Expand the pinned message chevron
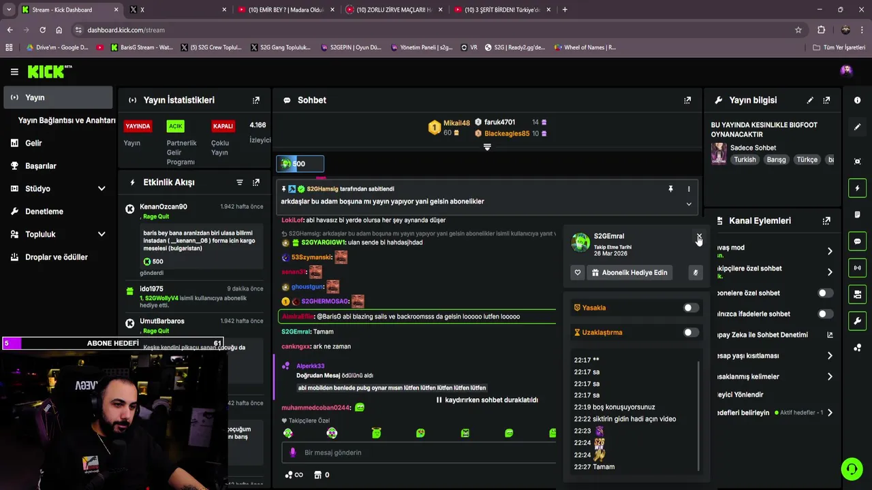This screenshot has width=872, height=490. 689,204
